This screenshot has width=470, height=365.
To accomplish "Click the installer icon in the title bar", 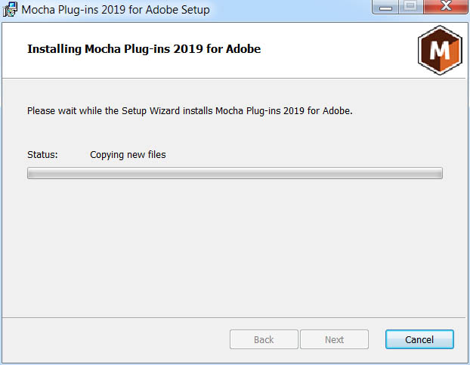I will click(10, 9).
